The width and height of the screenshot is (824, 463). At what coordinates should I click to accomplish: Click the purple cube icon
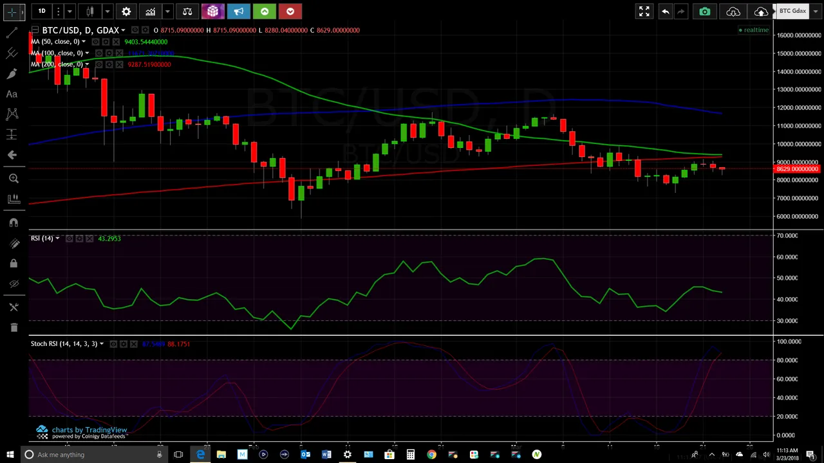click(x=212, y=12)
